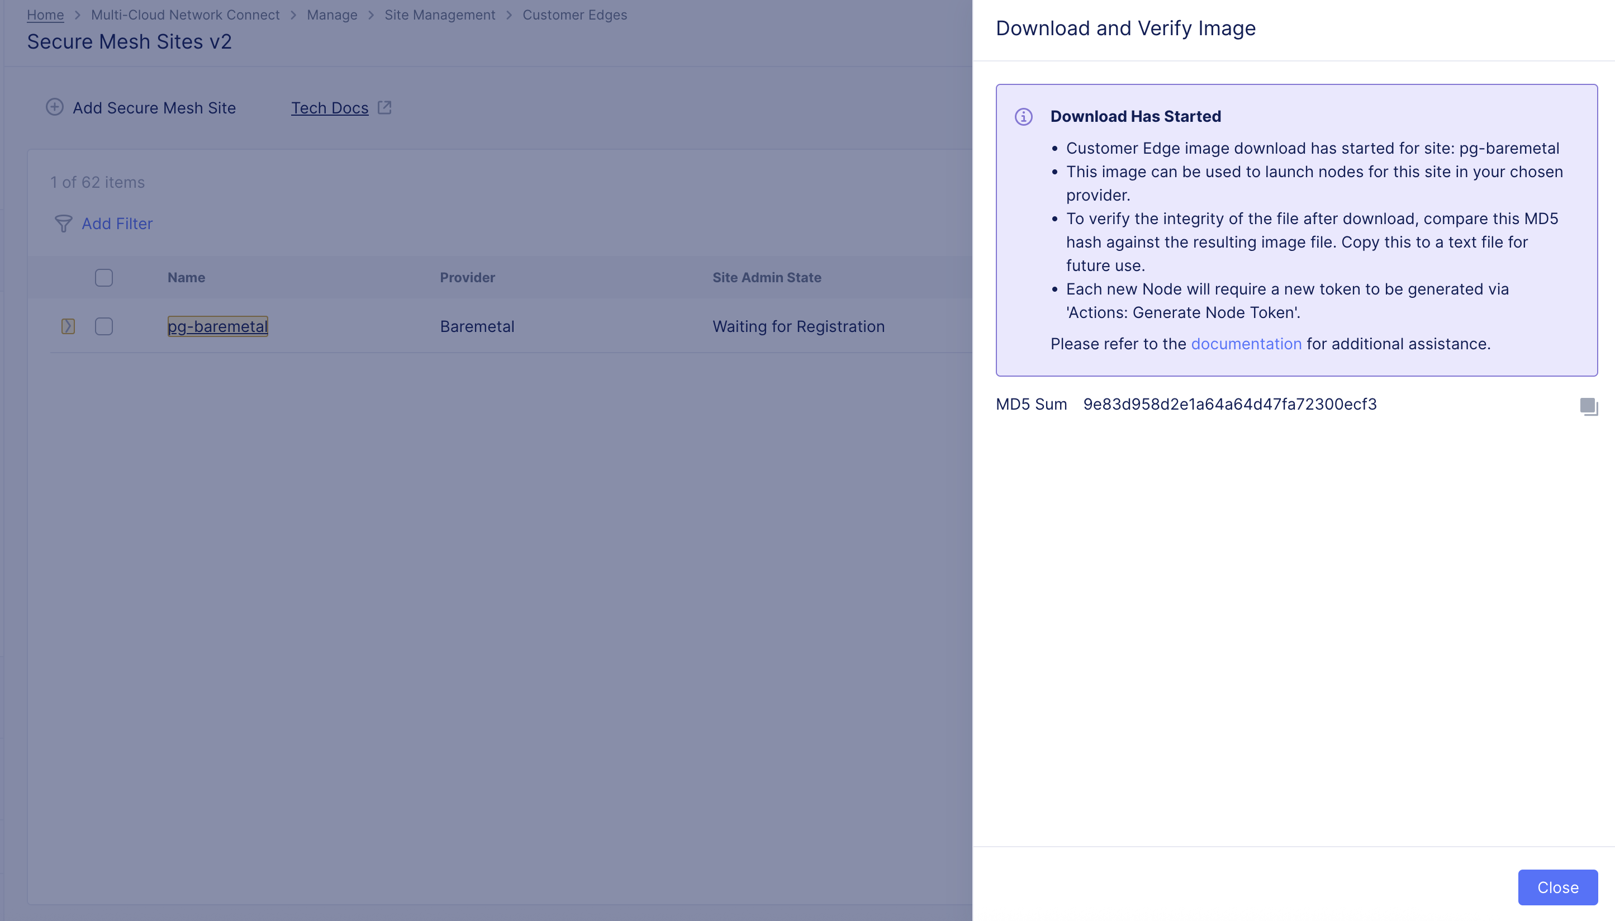Image resolution: width=1615 pixels, height=921 pixels.
Task: Open the pg-baremetal site link
Action: point(217,326)
